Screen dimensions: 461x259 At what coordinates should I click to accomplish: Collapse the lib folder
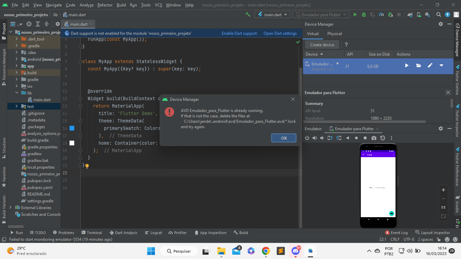17,93
